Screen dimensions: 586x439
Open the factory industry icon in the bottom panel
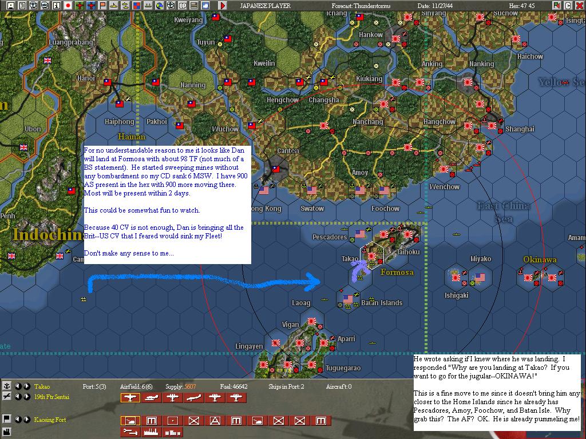(7, 433)
